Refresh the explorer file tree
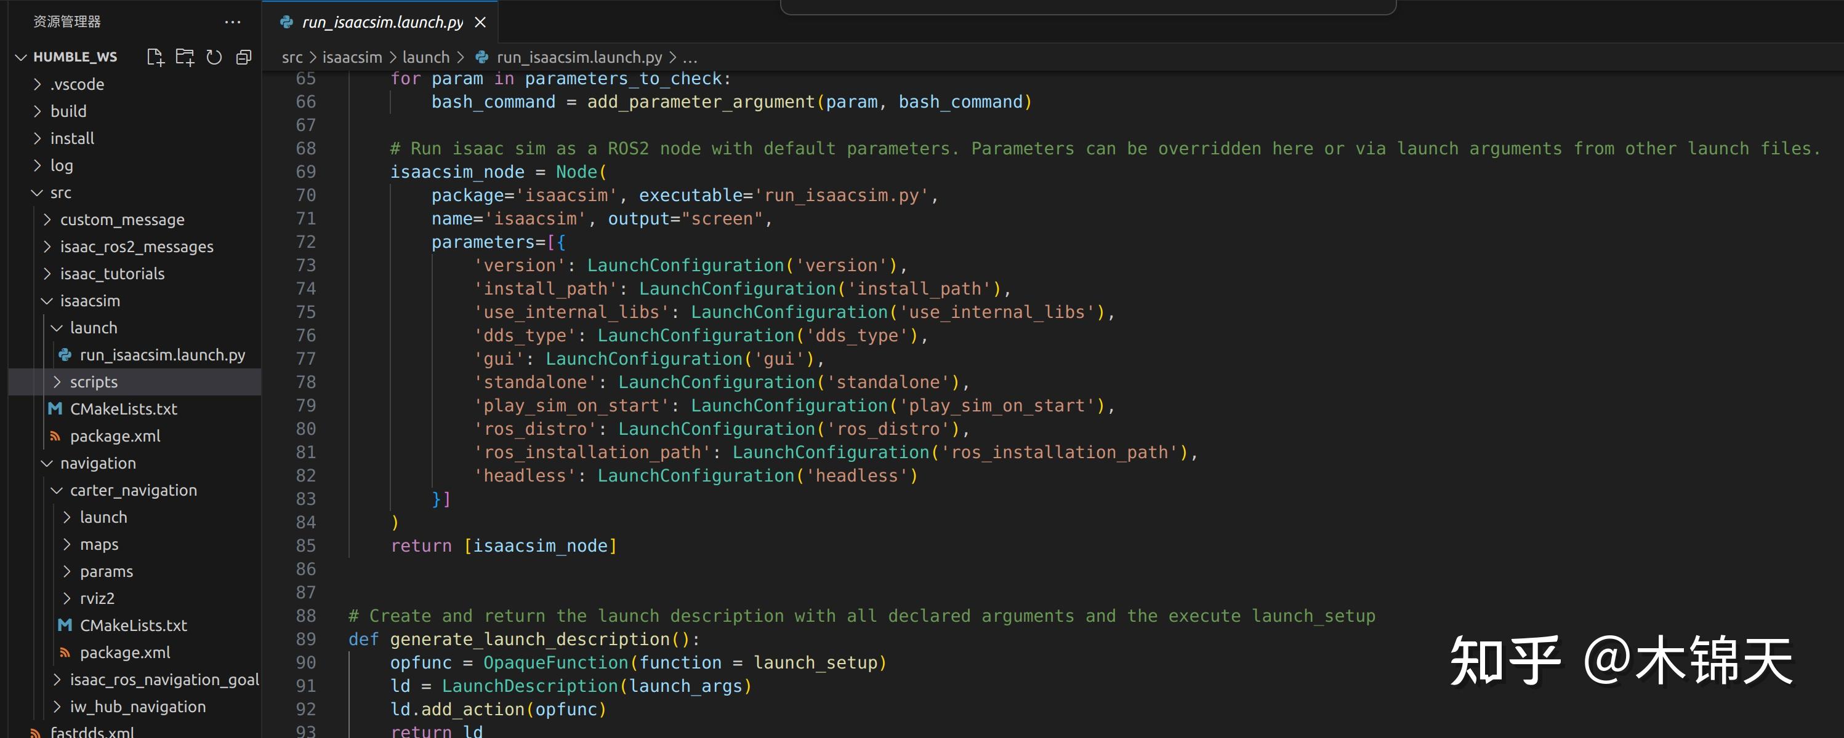The width and height of the screenshot is (1844, 738). pyautogui.click(x=214, y=57)
